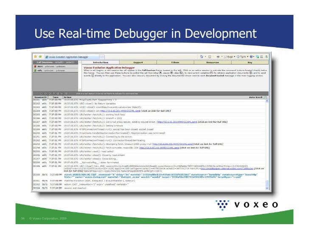Click the send events button in command bar
The height and width of the screenshot is (239, 309).
tap(66, 93)
